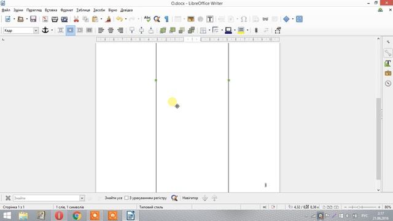Open Chrome from the Windows taskbar
The width and height of the screenshot is (393, 221).
[x=77, y=215]
